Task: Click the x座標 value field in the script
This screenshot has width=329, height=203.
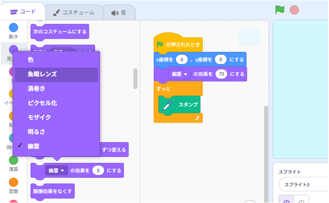Action: (x=182, y=60)
